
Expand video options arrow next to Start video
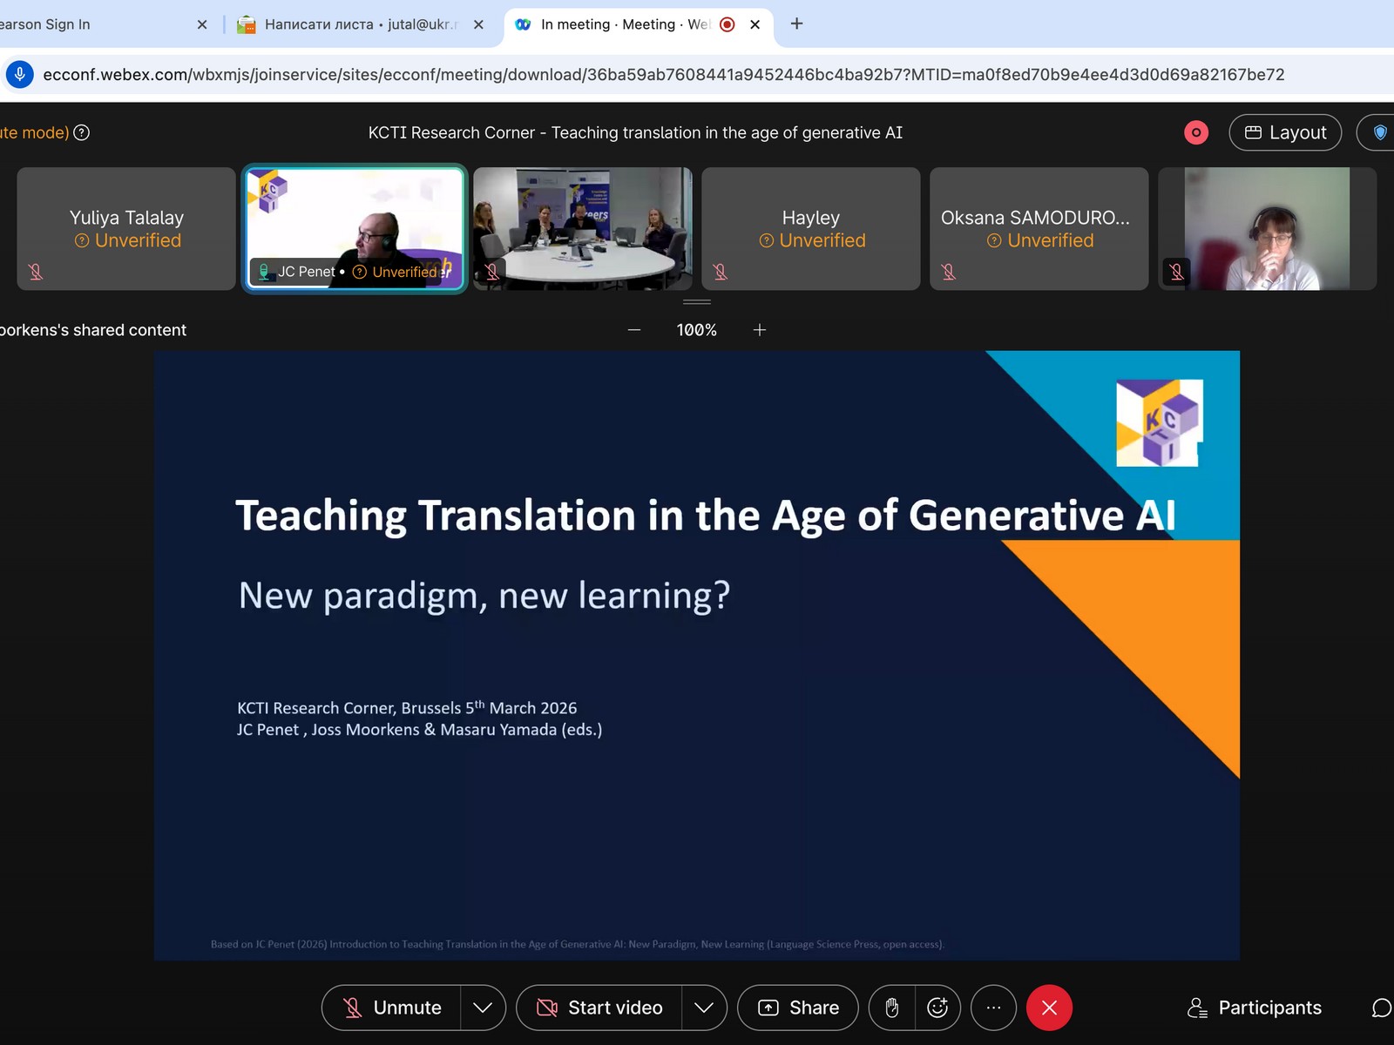(704, 1008)
